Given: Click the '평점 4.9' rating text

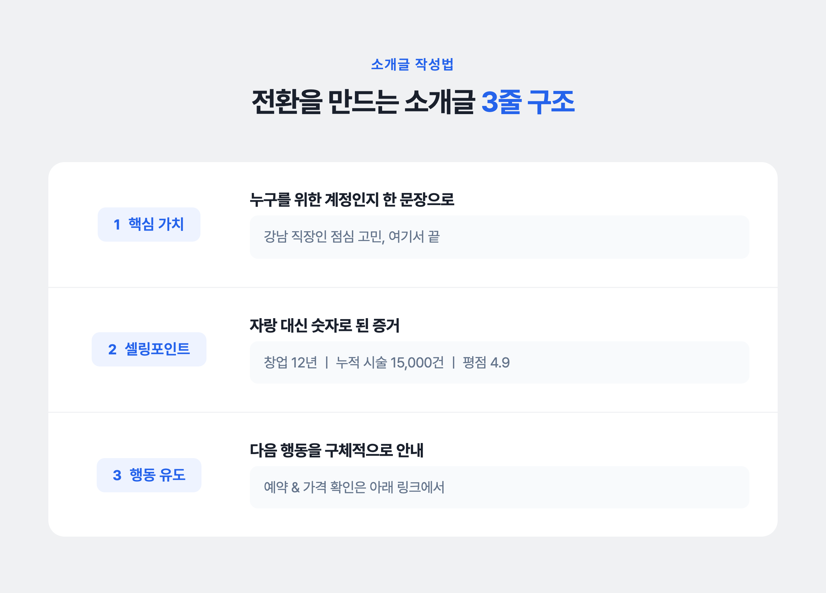Looking at the screenshot, I should click(486, 362).
